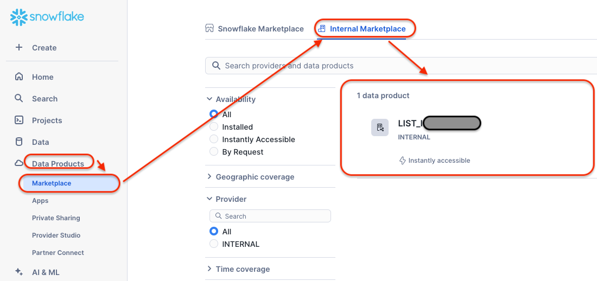
Task: Open Private Sharing page
Action: pyautogui.click(x=56, y=218)
